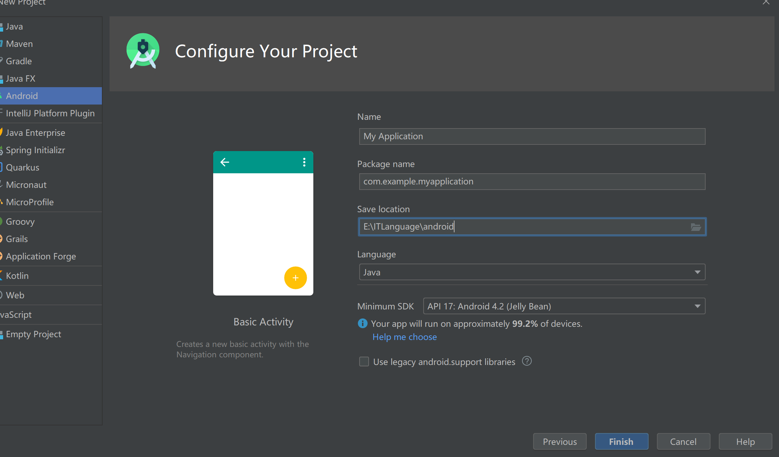Click the Android Studio logo icon
This screenshot has width=779, height=457.
coord(143,51)
